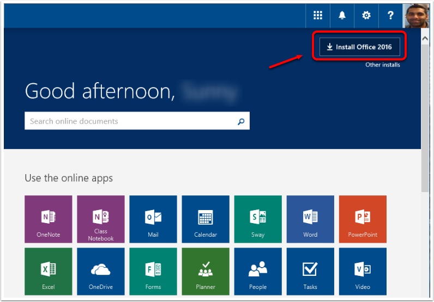The height and width of the screenshot is (302, 434).
Task: Click the scrollbar up arrow
Action: pos(425,39)
